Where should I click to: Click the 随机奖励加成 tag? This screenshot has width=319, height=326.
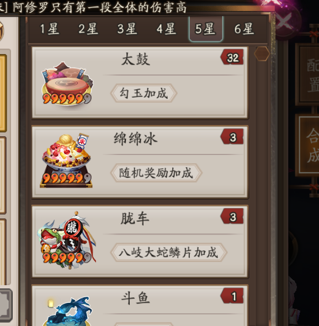click(156, 173)
